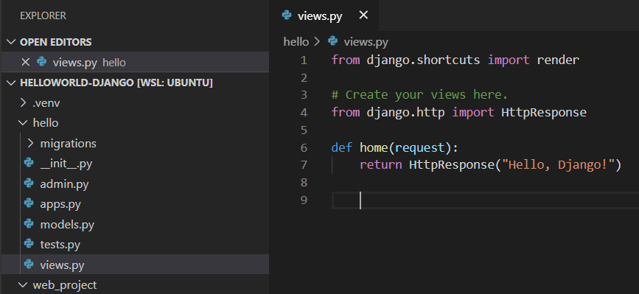
Task: Click the word render on line 1
Action: tap(558, 60)
